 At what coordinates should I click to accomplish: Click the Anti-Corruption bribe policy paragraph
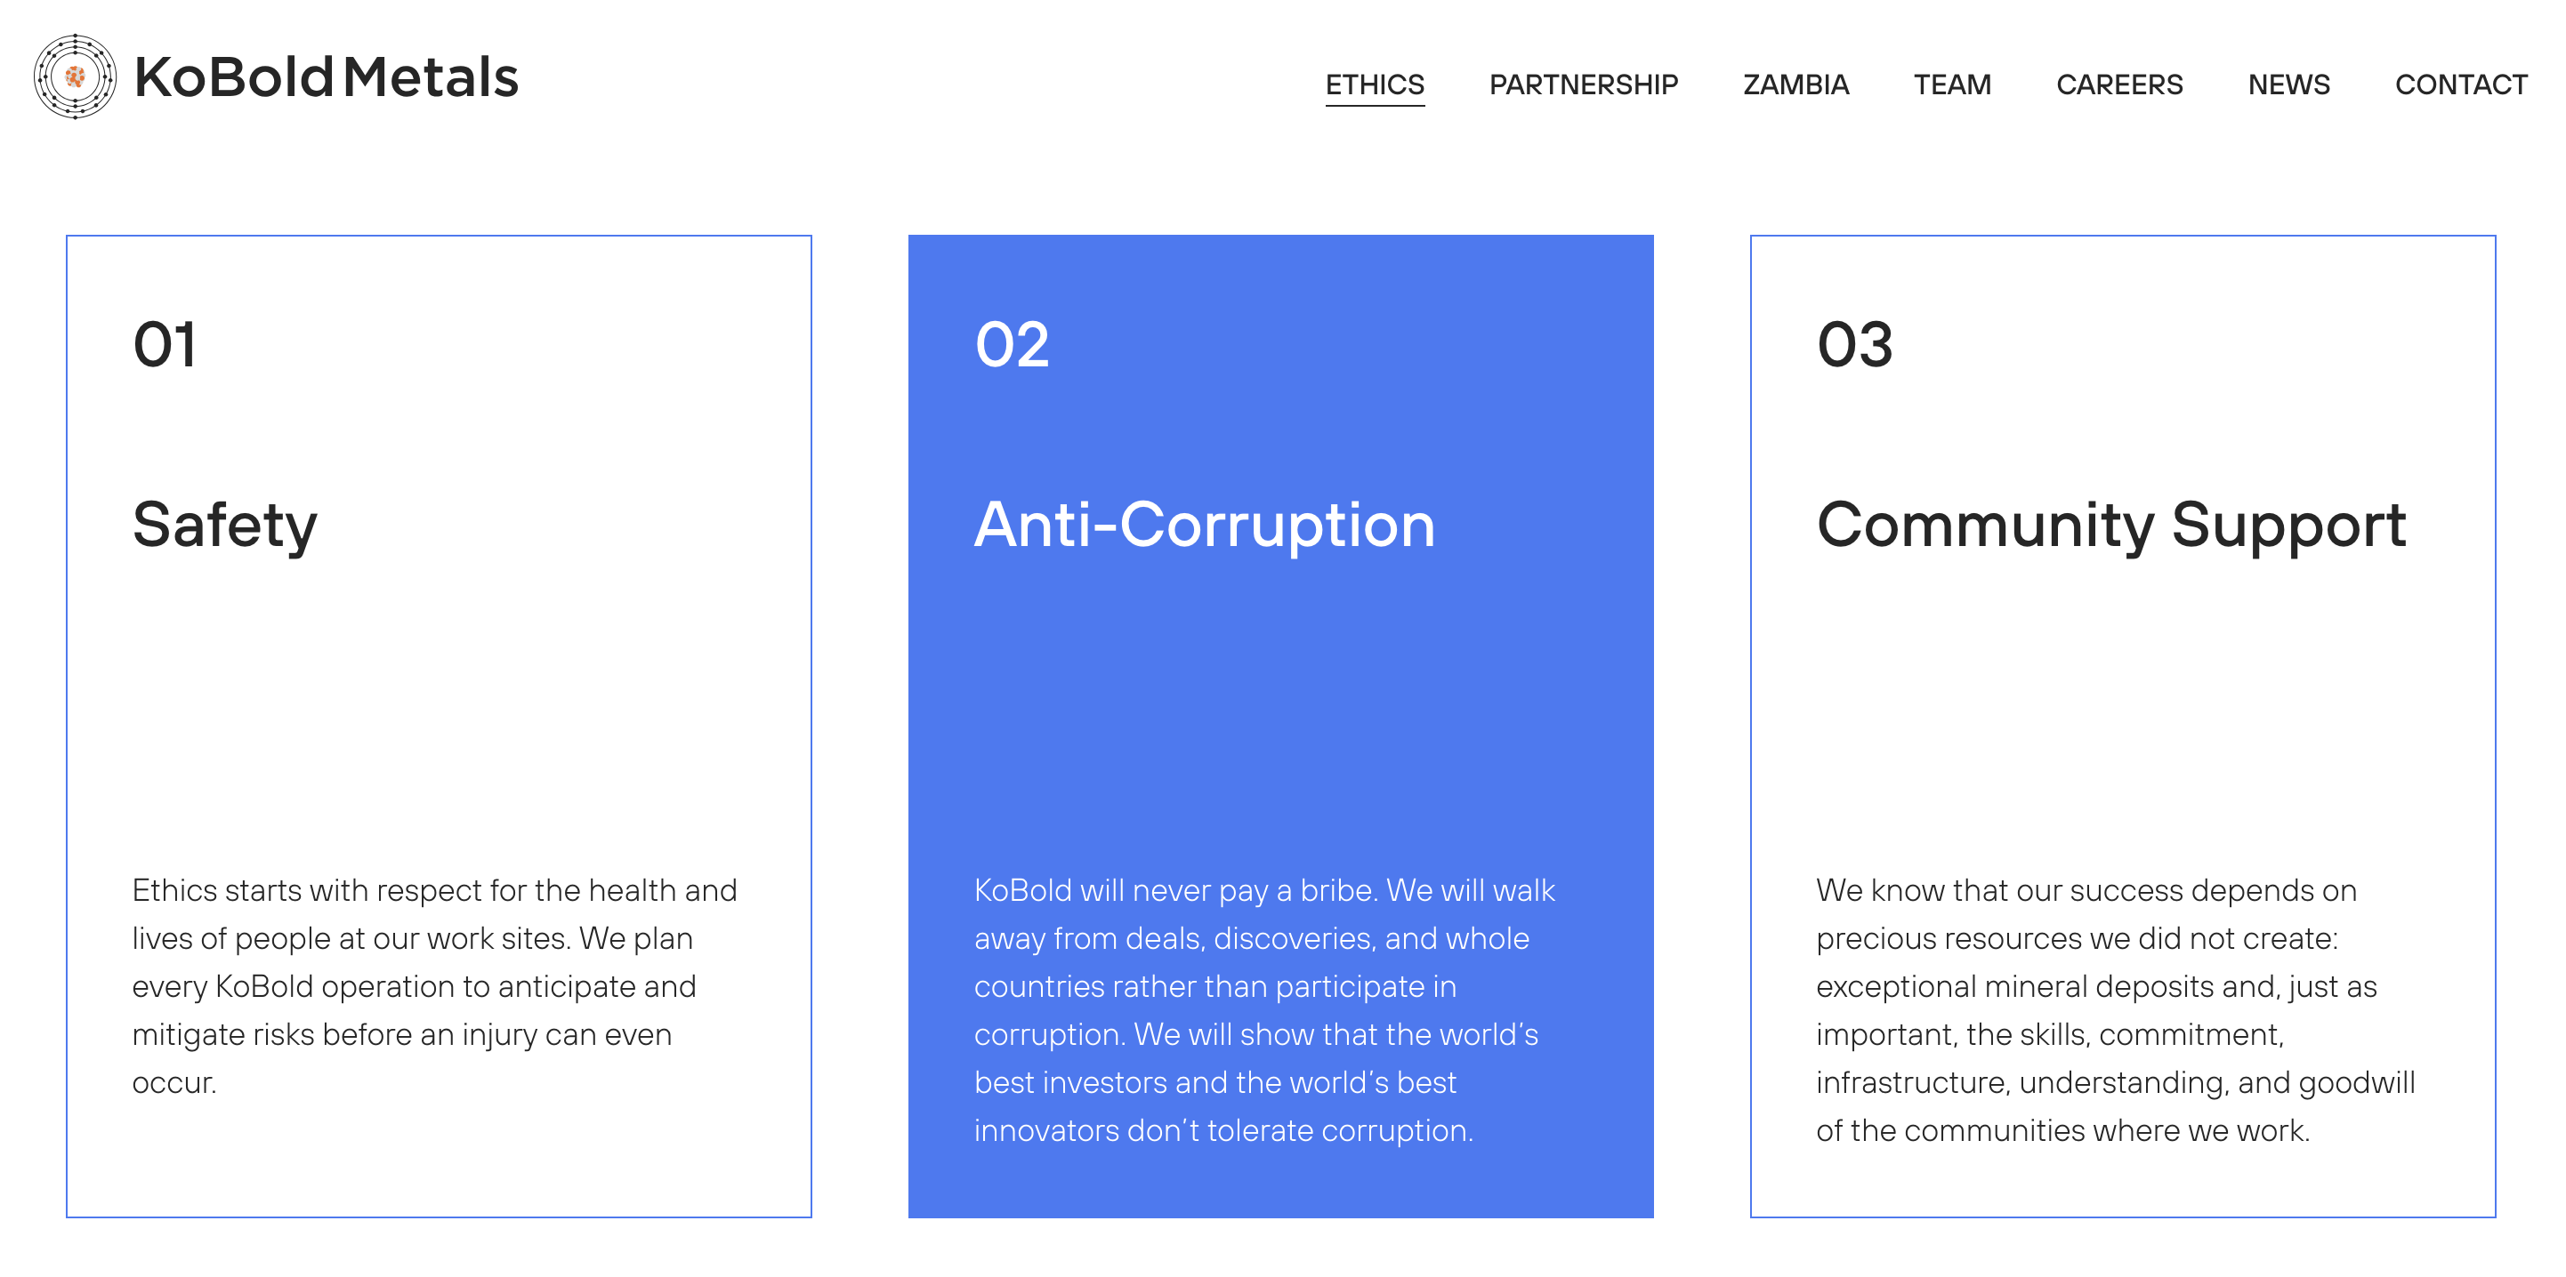coord(1264,1009)
